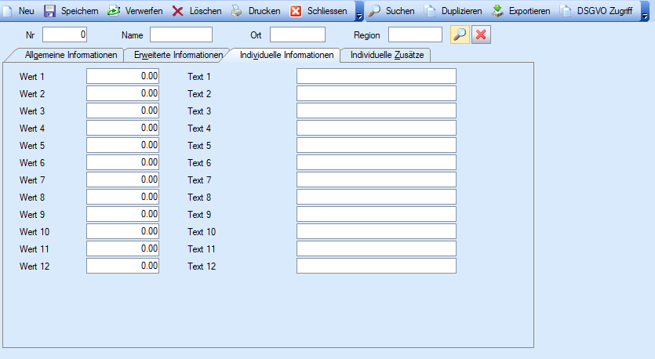The image size is (655, 359).
Task: Click the Text 11 input box
Action: 377,248
